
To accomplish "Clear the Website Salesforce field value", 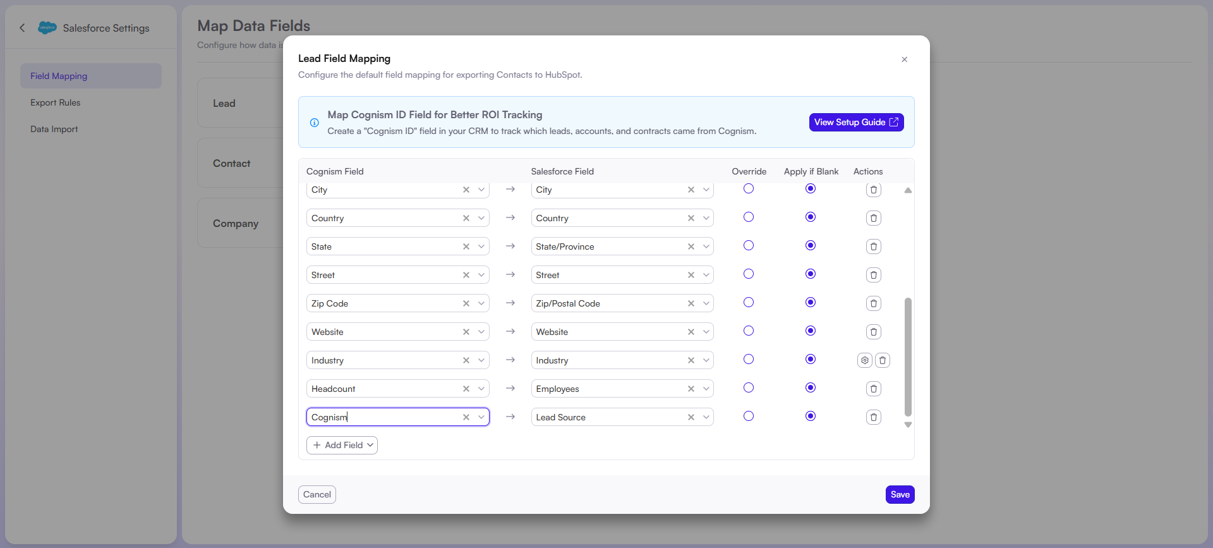I will click(x=691, y=332).
